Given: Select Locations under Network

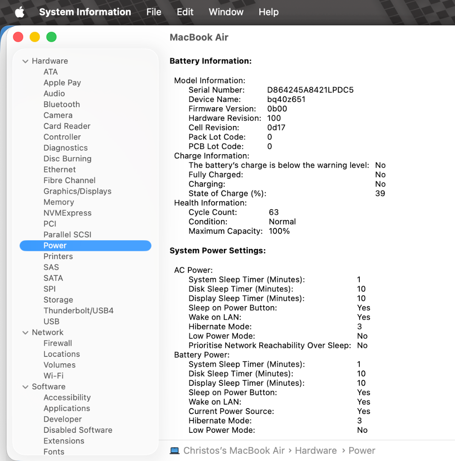Looking at the screenshot, I should click(x=62, y=355).
